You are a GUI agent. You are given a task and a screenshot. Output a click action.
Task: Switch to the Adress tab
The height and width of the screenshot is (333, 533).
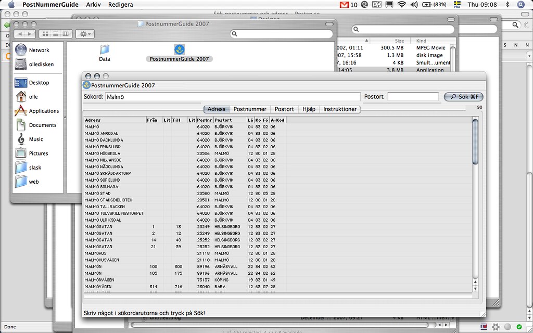pyautogui.click(x=217, y=109)
